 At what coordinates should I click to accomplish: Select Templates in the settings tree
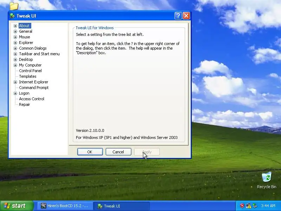28,76
